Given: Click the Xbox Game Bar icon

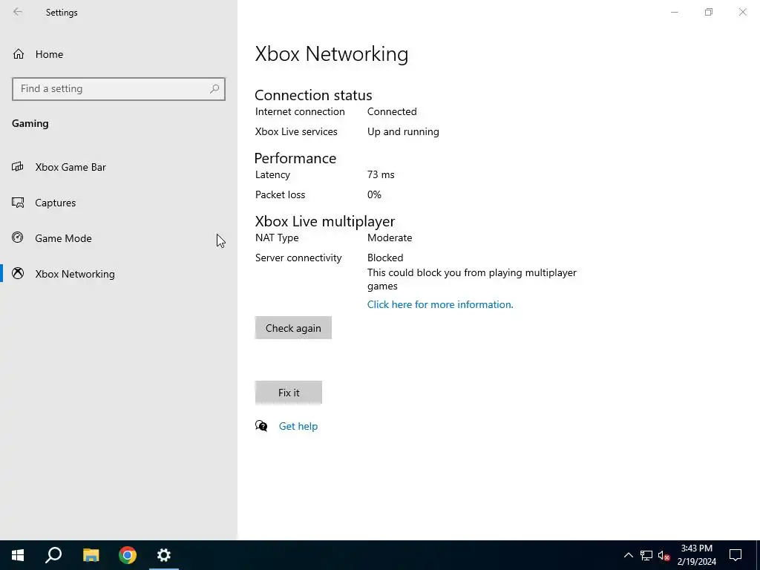Looking at the screenshot, I should point(18,167).
